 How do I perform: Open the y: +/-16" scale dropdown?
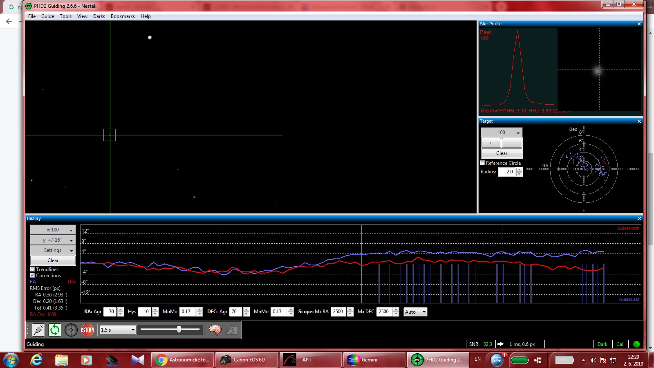point(53,240)
